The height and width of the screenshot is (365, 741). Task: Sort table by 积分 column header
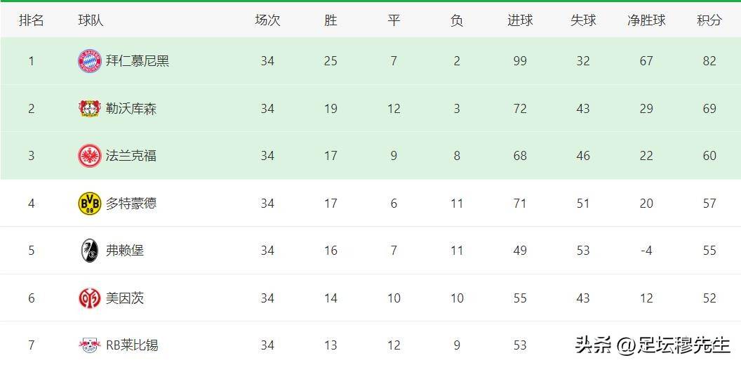[x=709, y=20]
